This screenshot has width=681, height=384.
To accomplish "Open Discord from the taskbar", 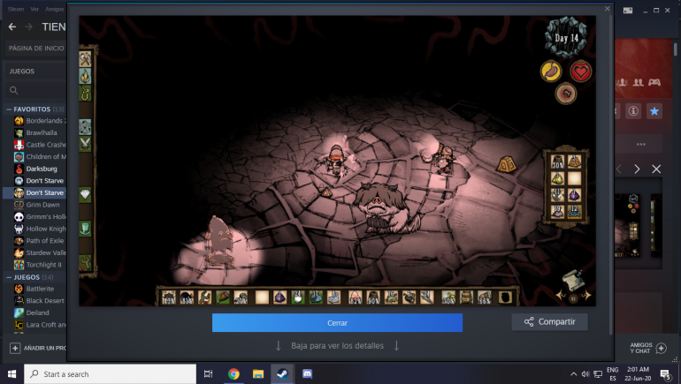I will (x=307, y=373).
